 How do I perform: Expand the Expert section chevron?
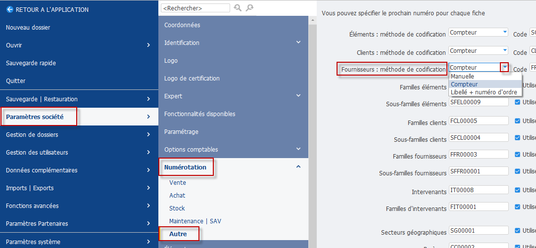[298, 95]
